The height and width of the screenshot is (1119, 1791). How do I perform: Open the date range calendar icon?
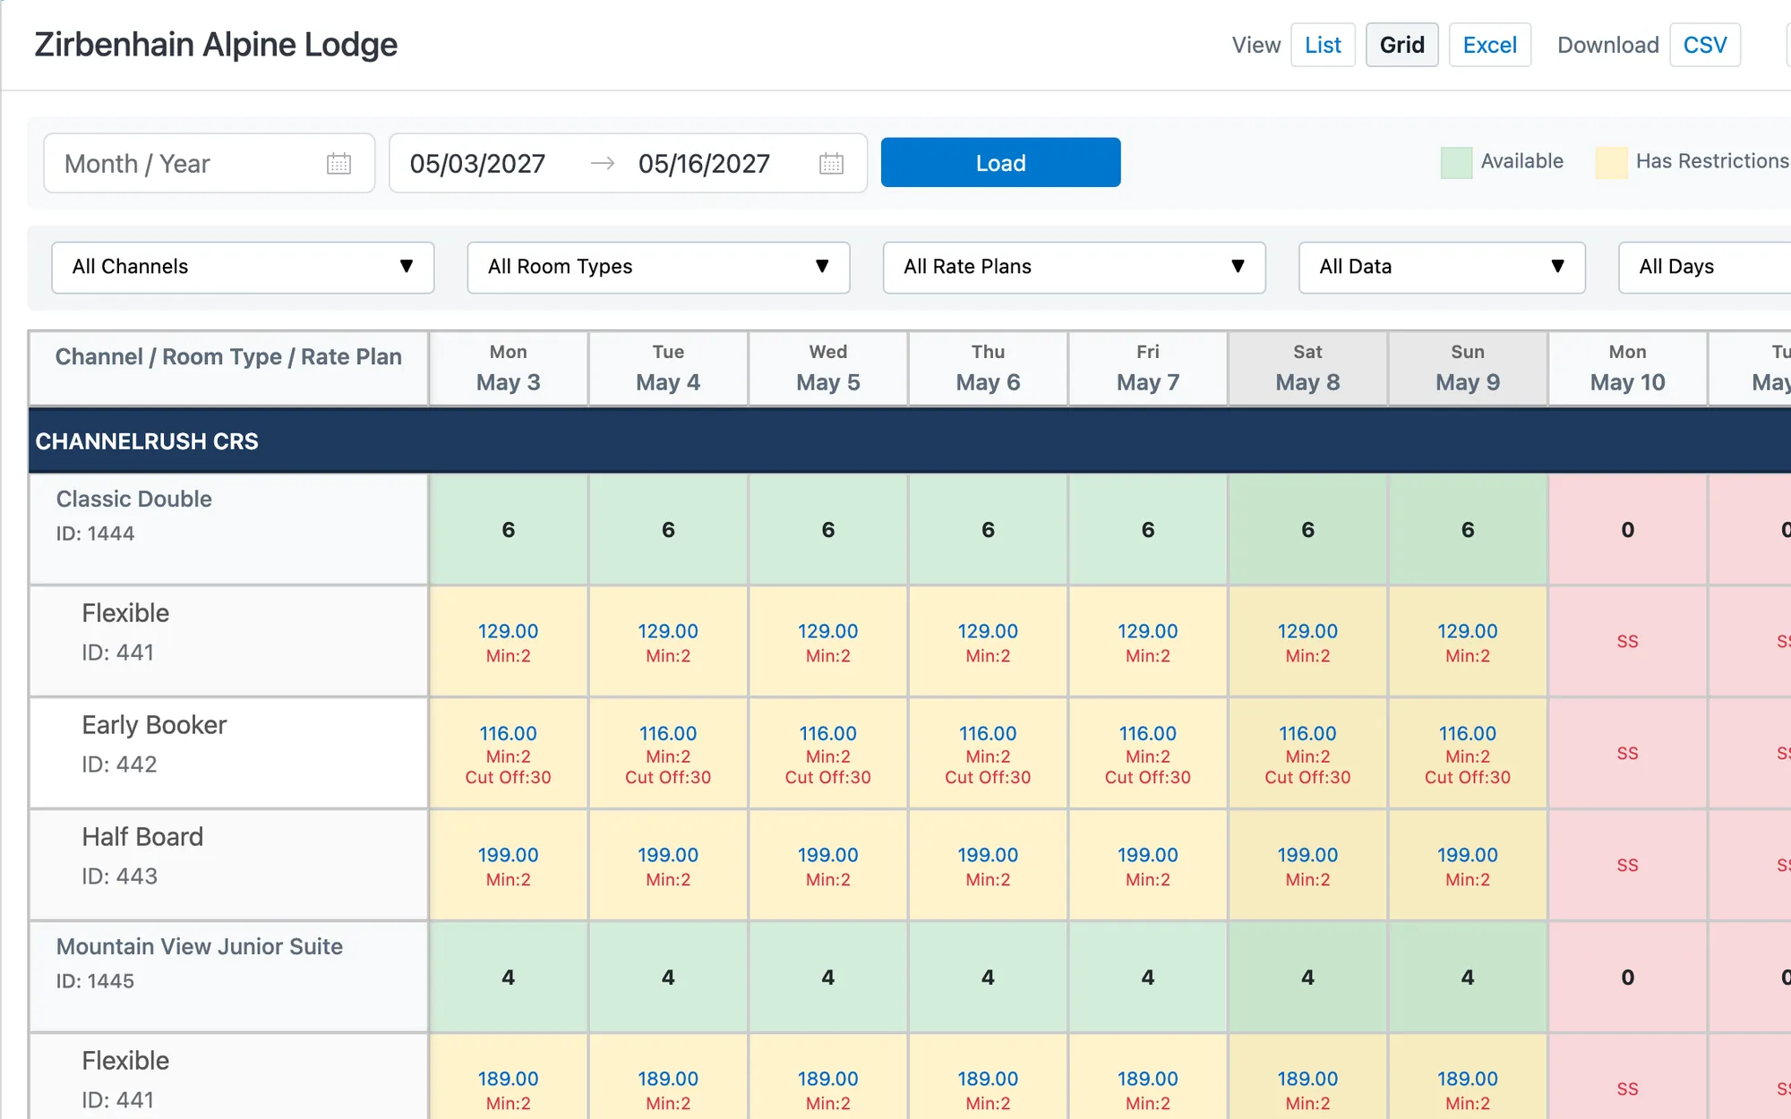point(831,163)
